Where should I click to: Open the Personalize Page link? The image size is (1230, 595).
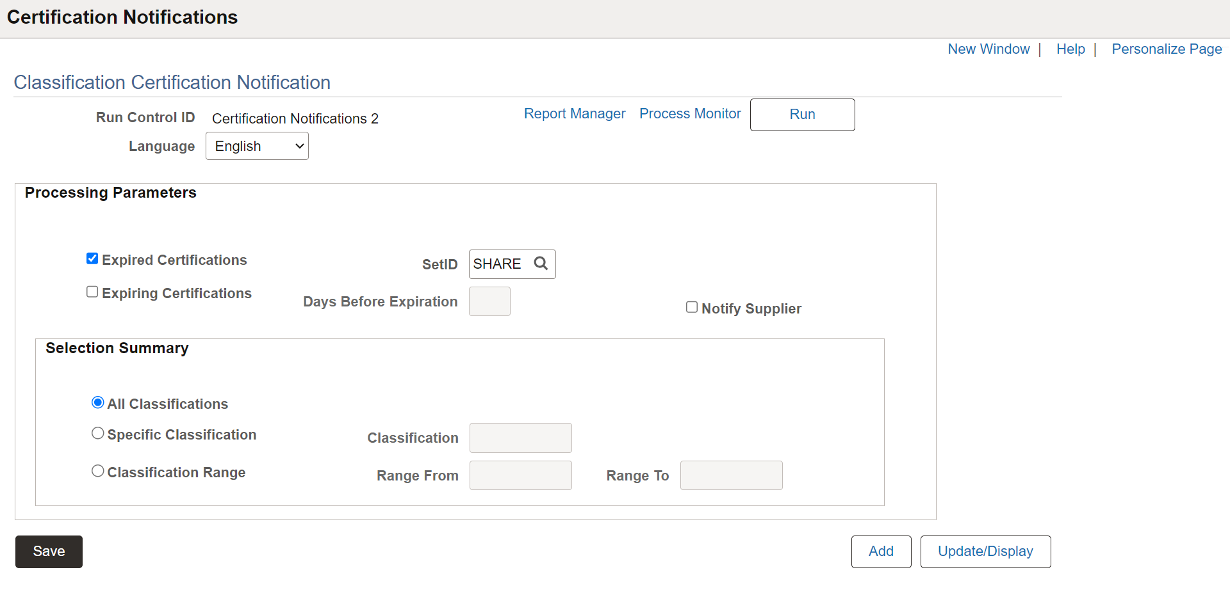(1167, 49)
